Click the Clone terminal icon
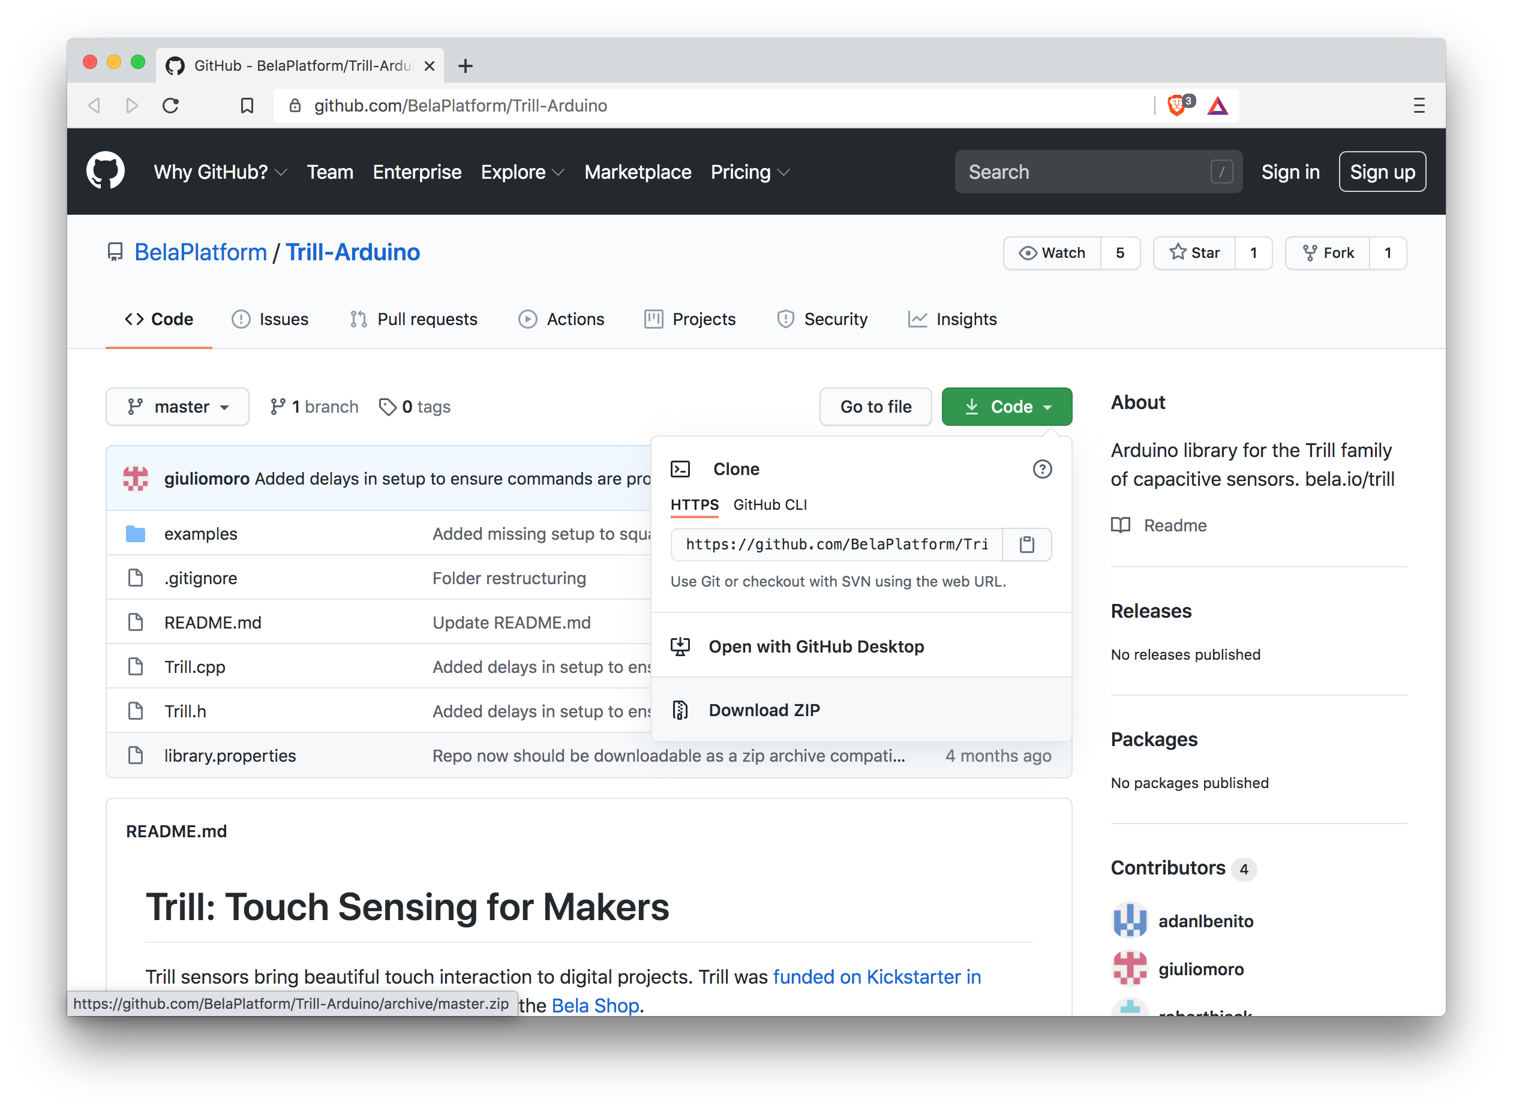The height and width of the screenshot is (1112, 1513). coord(680,469)
